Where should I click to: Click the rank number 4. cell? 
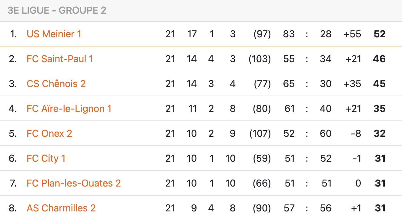coord(13,108)
